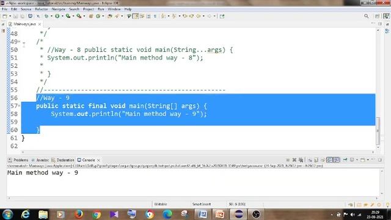
Task: Expand the Run configurations dropdown arrow
Action: [62, 16]
